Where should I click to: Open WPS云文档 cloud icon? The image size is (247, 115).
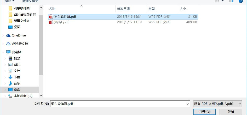click(x=8, y=44)
